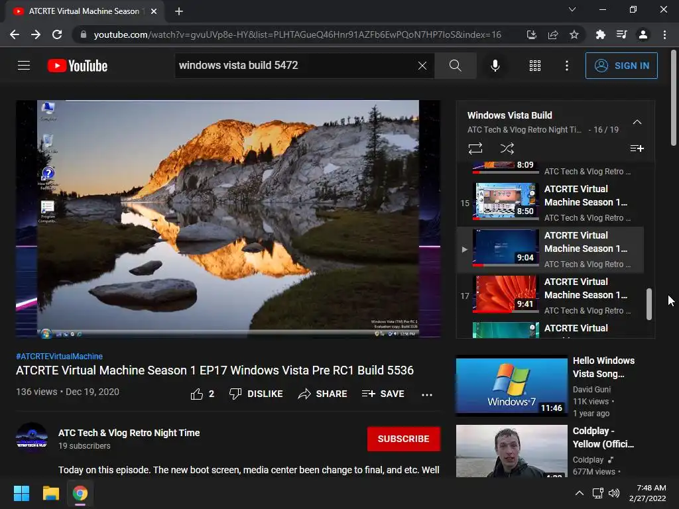Open volume tray icon
Viewport: 679px width, 509px height.
point(614,493)
